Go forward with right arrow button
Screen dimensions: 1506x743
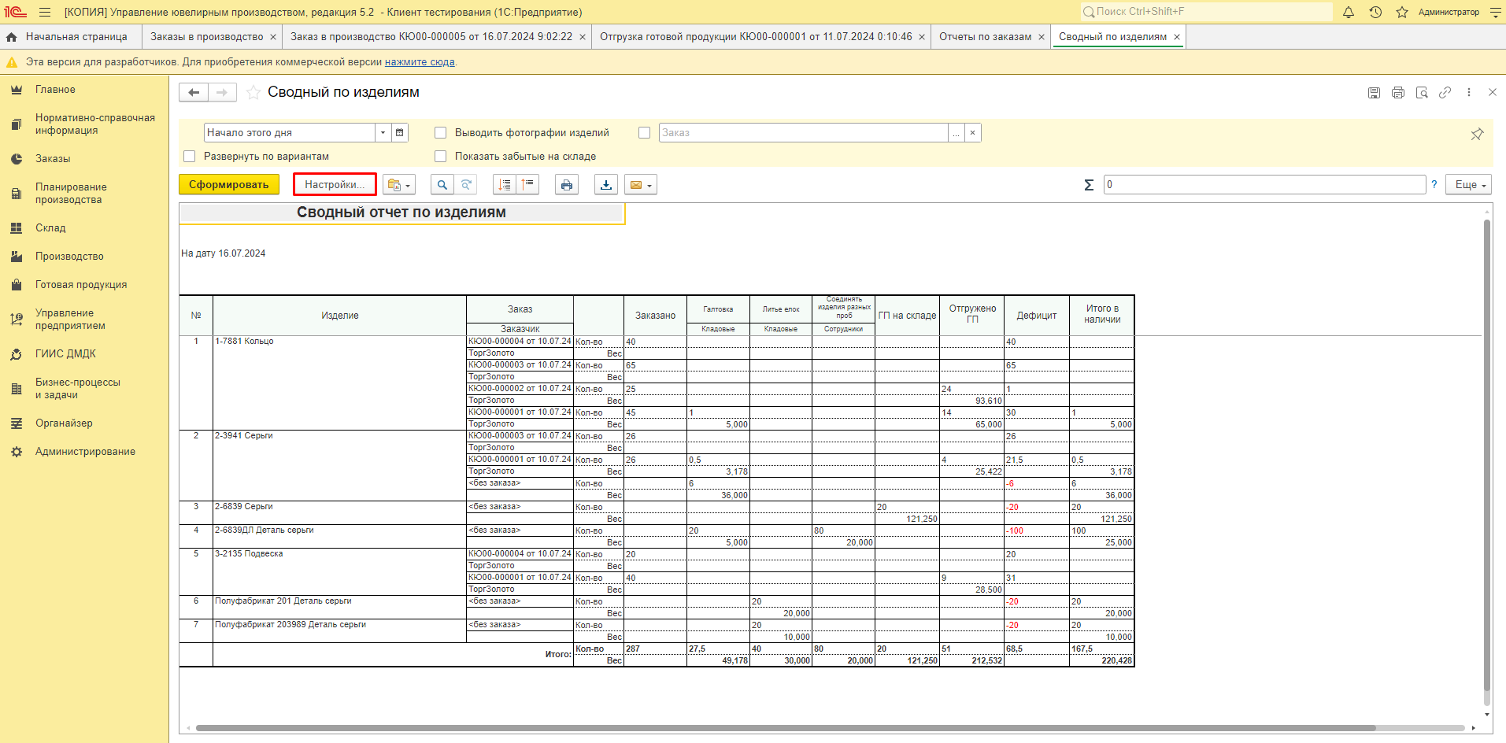(x=222, y=93)
